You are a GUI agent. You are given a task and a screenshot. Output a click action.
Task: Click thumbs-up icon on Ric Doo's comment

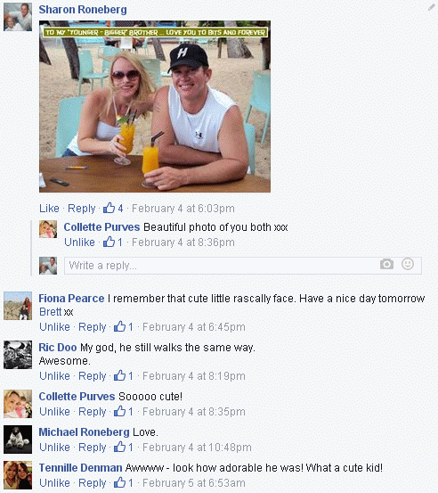[119, 375]
